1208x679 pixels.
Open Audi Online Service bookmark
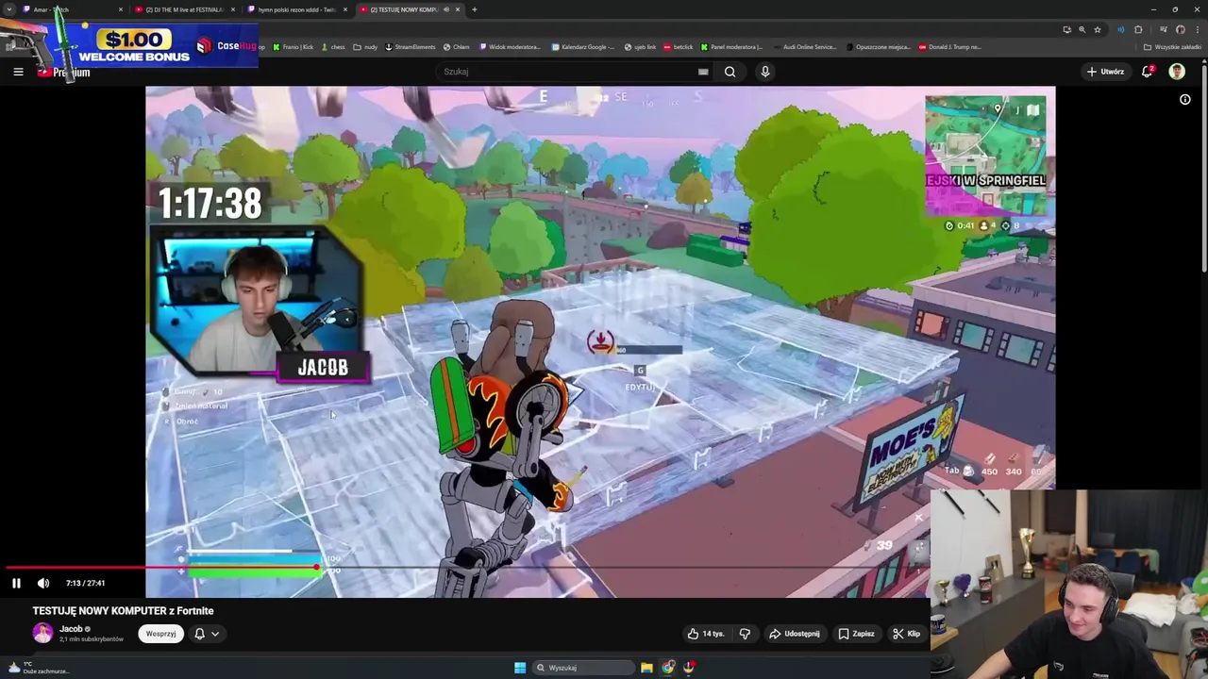804,46
